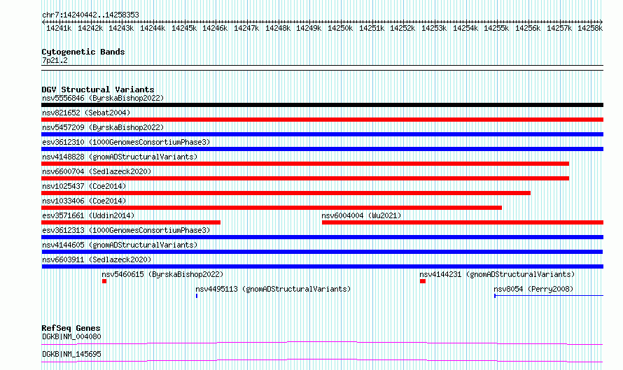Viewport: 623px width, 370px height.
Task: Click the 14247k ruler tick label
Action: (246, 28)
